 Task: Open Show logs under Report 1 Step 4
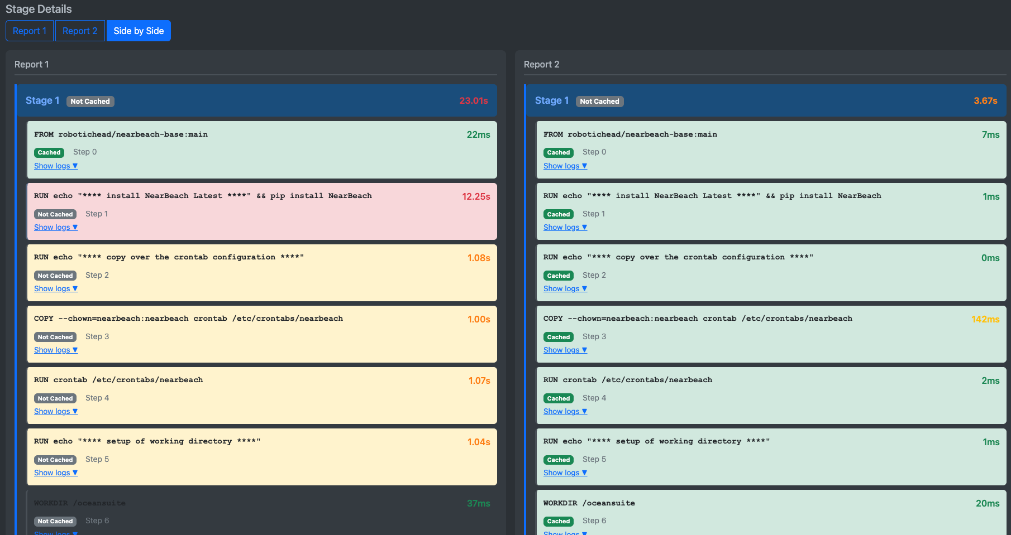55,411
